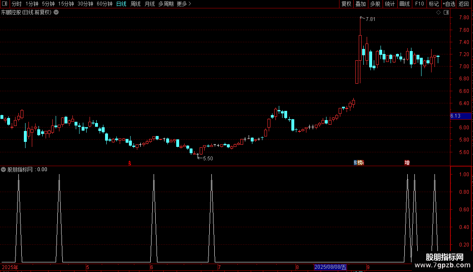The width and height of the screenshot is (473, 272).
Task: Click the 2025/08/08/五 date label
Action: click(330, 267)
